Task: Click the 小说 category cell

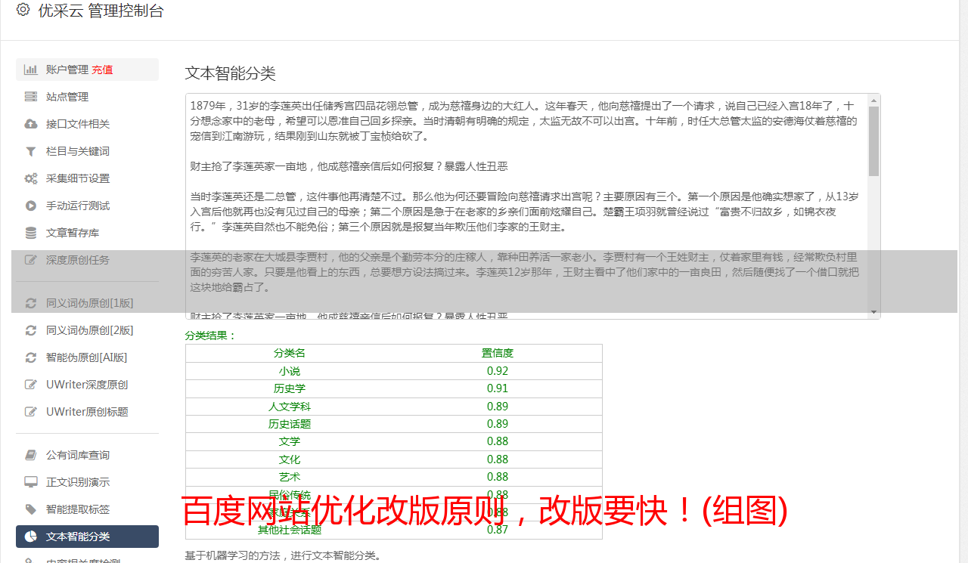Action: click(x=290, y=371)
